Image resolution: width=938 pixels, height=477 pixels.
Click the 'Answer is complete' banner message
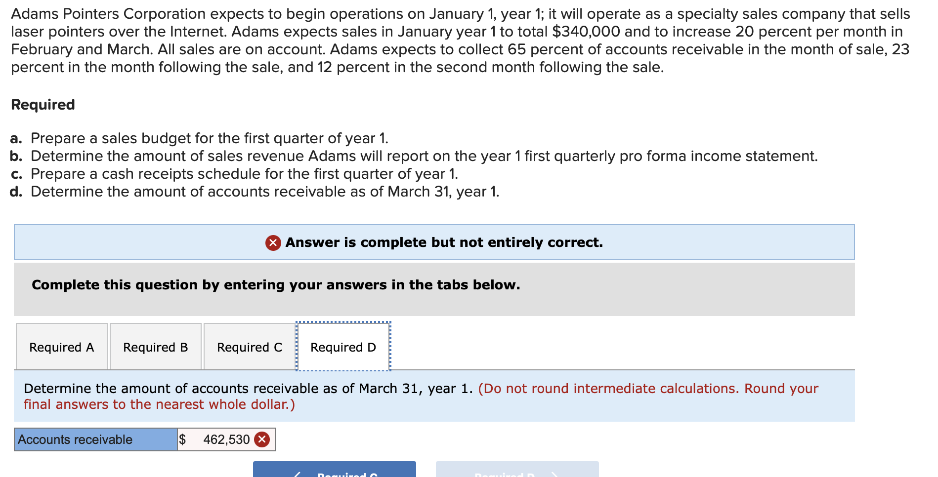(x=442, y=242)
